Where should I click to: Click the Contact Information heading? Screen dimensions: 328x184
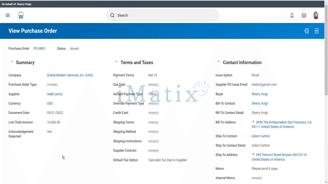coord(242,62)
